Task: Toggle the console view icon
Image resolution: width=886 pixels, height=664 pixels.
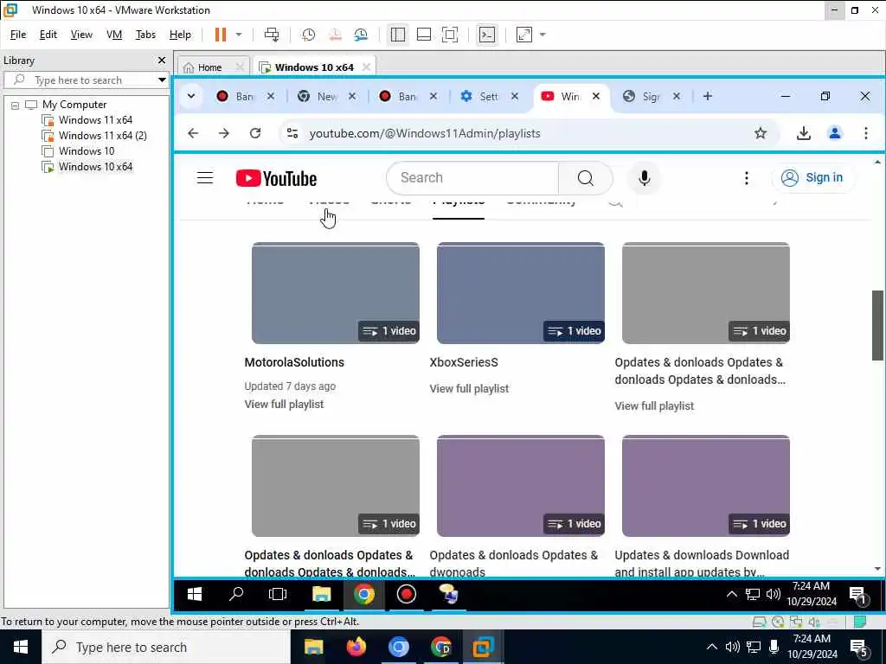Action: click(x=486, y=35)
